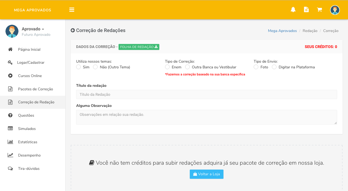Follow the Mega Aprovados breadcrumb link

(282, 31)
